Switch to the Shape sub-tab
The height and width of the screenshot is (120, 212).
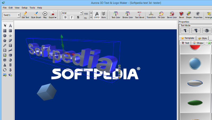(198, 43)
